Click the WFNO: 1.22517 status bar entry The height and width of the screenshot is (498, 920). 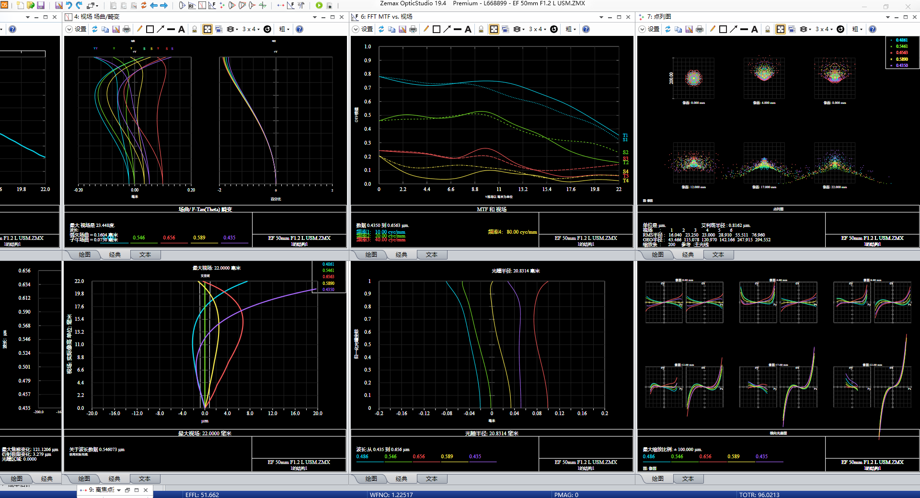pos(391,495)
